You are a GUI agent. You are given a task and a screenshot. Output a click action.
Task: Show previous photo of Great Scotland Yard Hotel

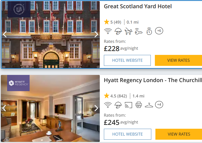[x=5, y=34]
